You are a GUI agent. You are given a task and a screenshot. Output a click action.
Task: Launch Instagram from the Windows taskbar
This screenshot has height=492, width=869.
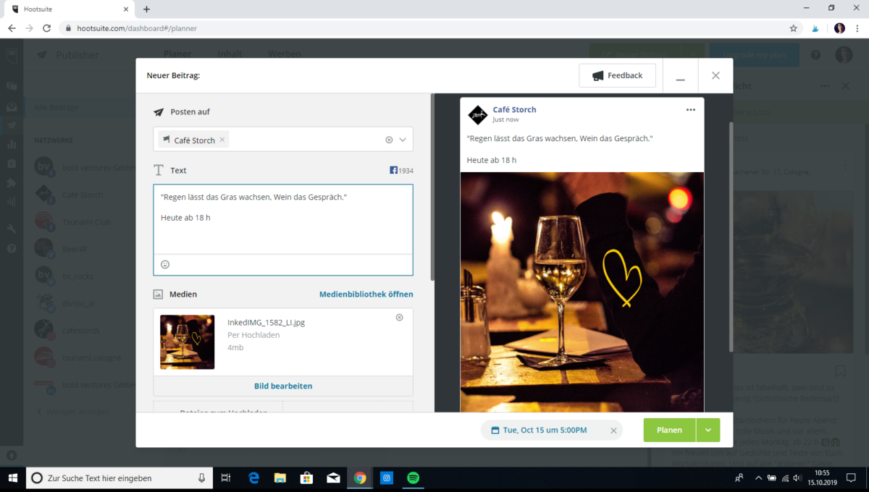coord(386,478)
